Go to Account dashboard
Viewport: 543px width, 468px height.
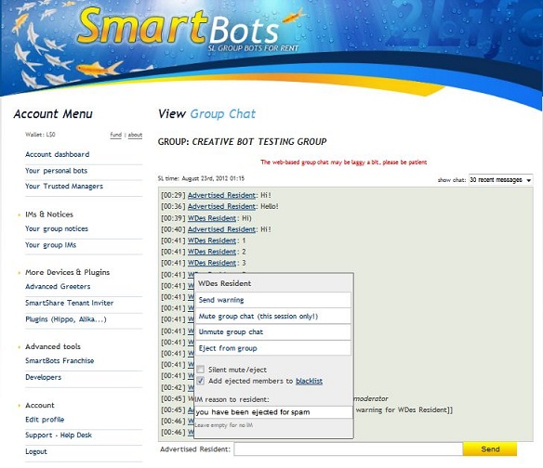tap(57, 154)
